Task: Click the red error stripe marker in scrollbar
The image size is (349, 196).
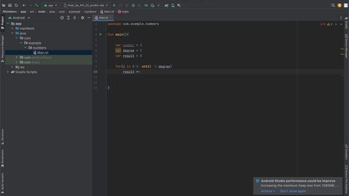Action: [x=342, y=76]
